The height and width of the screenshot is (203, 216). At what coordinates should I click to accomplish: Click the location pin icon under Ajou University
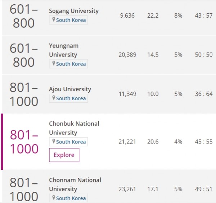coord(54,98)
